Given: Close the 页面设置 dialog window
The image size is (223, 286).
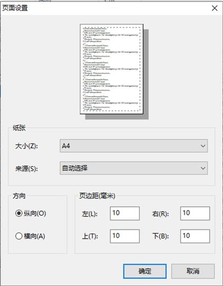Looking at the screenshot, I should click(215, 8).
